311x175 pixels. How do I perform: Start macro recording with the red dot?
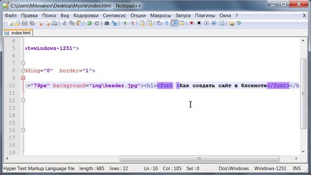tap(191, 23)
